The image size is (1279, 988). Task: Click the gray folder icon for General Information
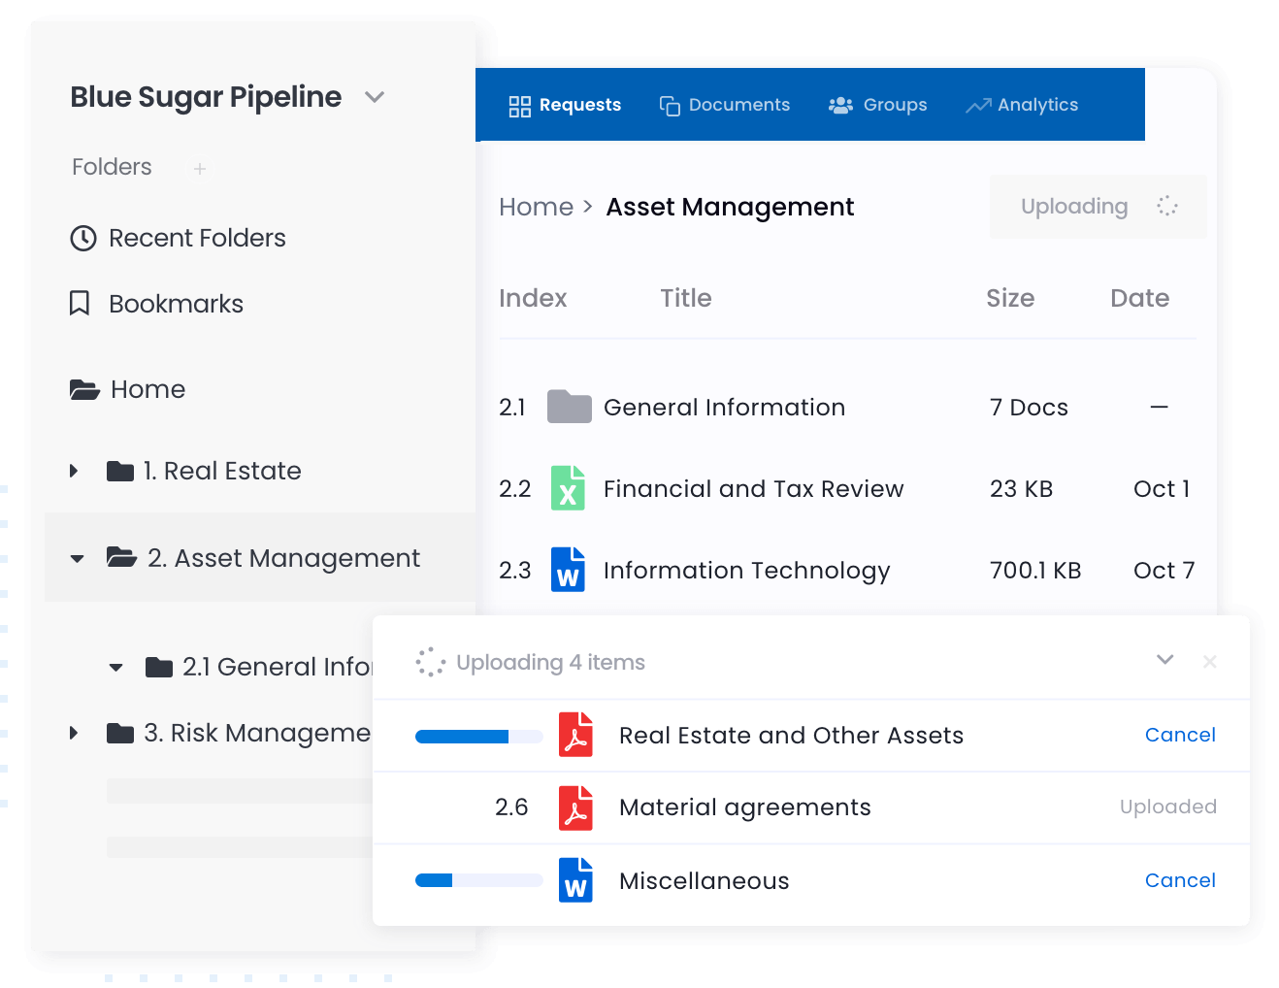click(569, 407)
